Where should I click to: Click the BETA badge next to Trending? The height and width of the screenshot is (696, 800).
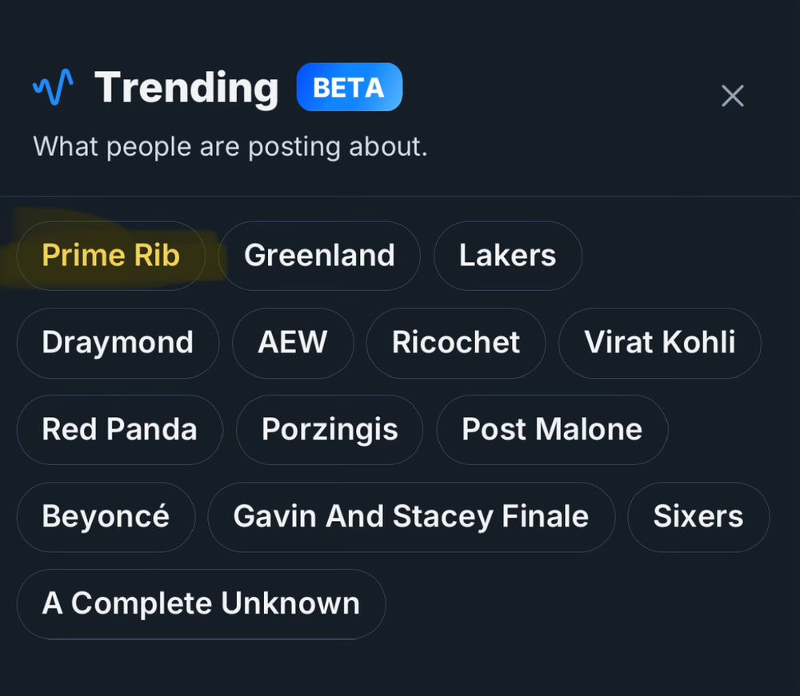coord(350,87)
